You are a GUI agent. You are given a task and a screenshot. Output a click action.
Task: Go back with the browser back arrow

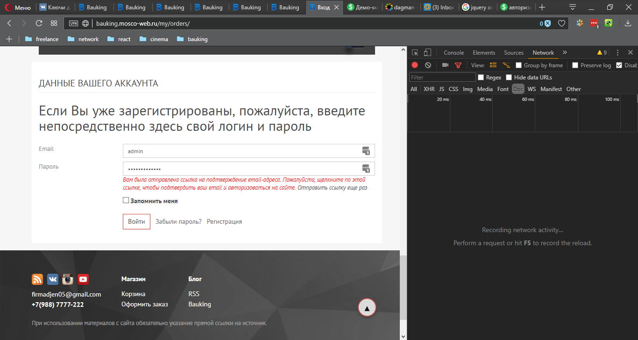[9, 23]
